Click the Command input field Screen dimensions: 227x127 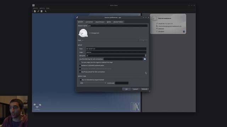click(122, 83)
